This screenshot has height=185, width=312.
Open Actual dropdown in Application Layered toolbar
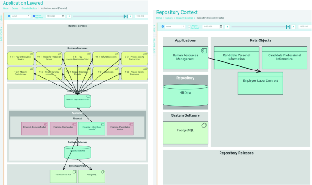[x=20, y=16]
